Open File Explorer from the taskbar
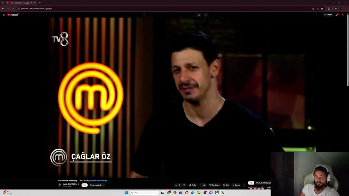Image resolution: width=349 pixels, height=196 pixels. (199, 193)
